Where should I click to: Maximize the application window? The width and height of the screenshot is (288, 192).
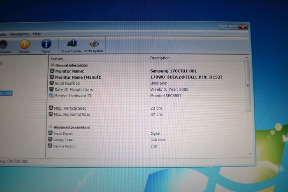pos(232,27)
